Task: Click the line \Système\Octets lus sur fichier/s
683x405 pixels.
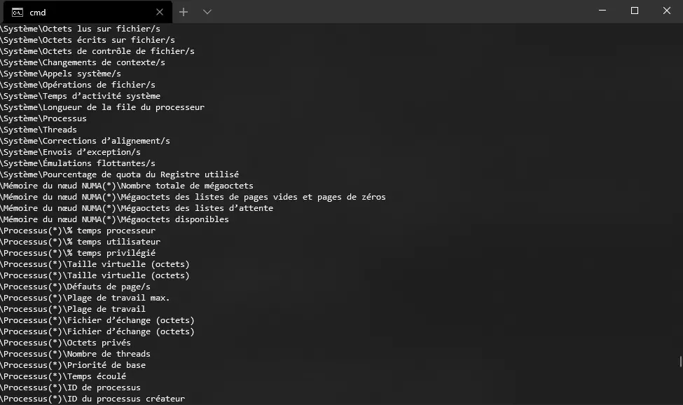Action: (80, 29)
